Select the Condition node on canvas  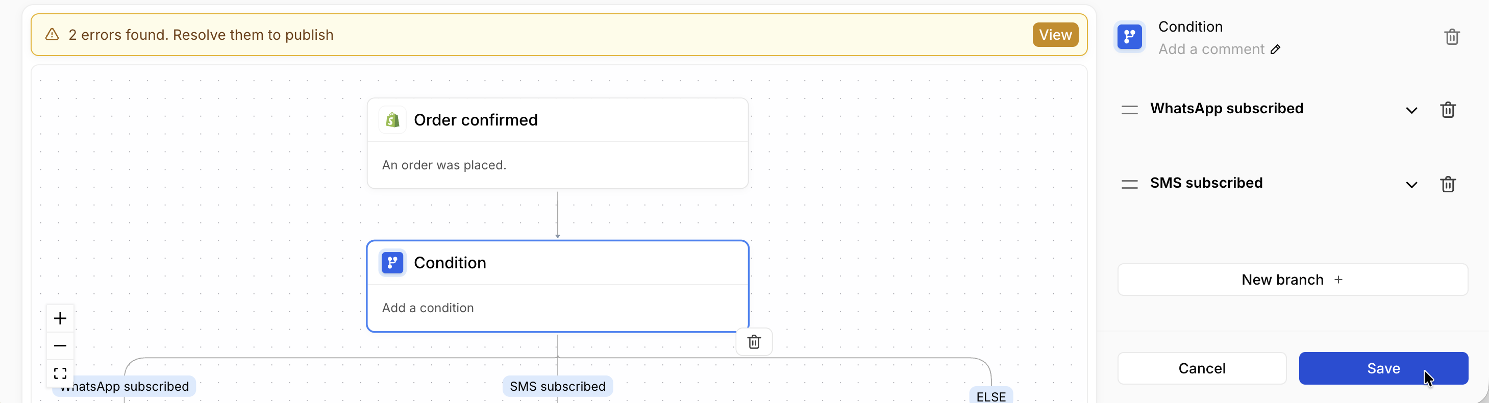coord(557,286)
